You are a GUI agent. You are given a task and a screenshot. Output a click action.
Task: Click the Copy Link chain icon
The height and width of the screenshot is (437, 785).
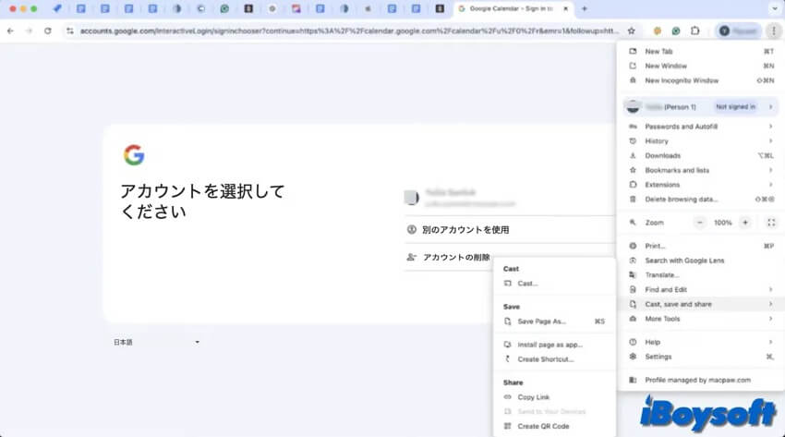pyautogui.click(x=508, y=397)
